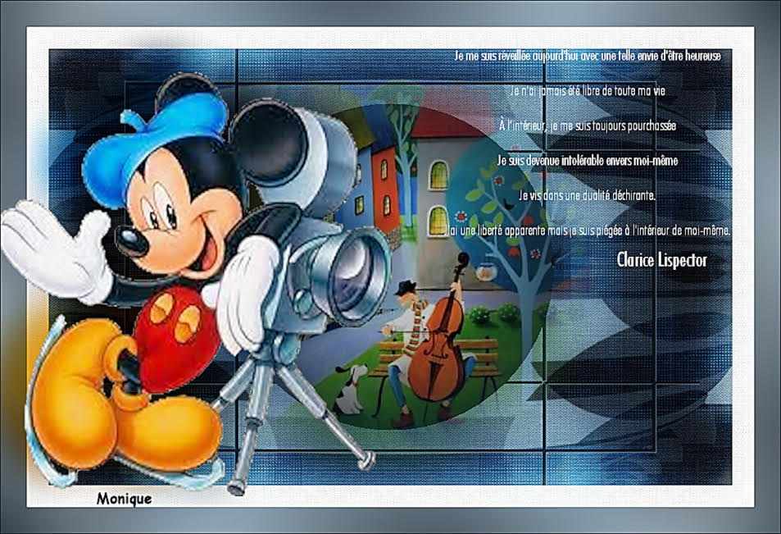781x534 pixels.
Task: Click the line "À l'intérieur, je me suis toujours pourchassée"
Action: tap(588, 126)
